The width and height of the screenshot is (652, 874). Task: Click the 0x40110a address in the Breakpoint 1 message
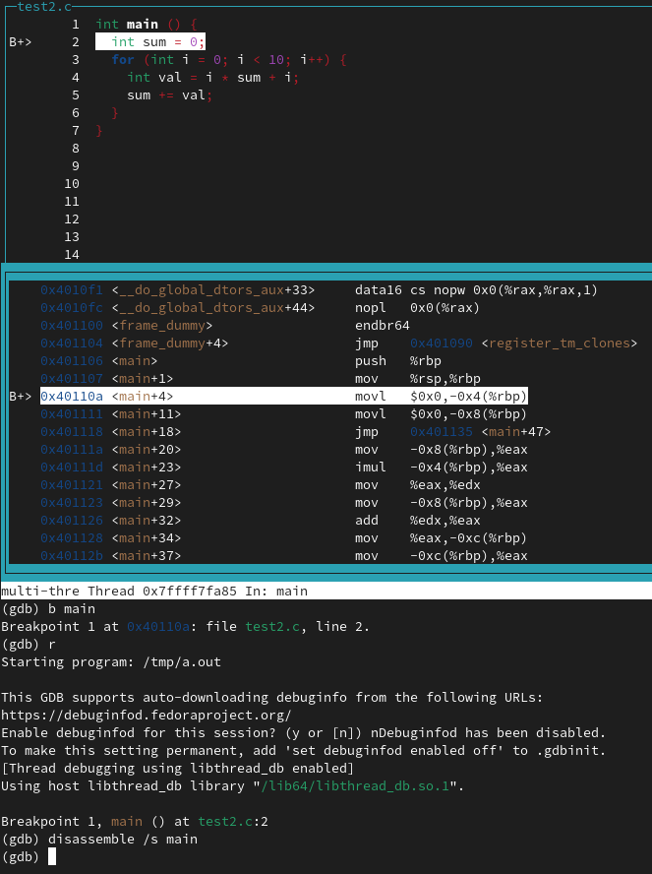point(158,627)
